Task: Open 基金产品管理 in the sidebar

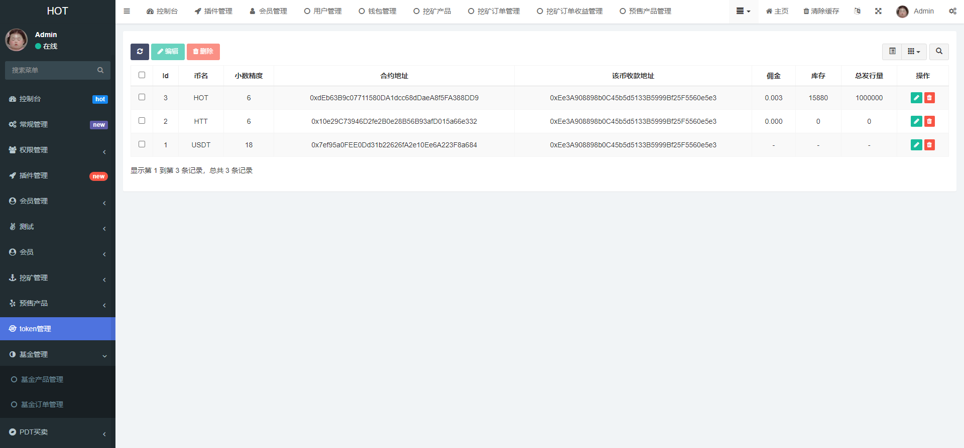Action: click(42, 379)
